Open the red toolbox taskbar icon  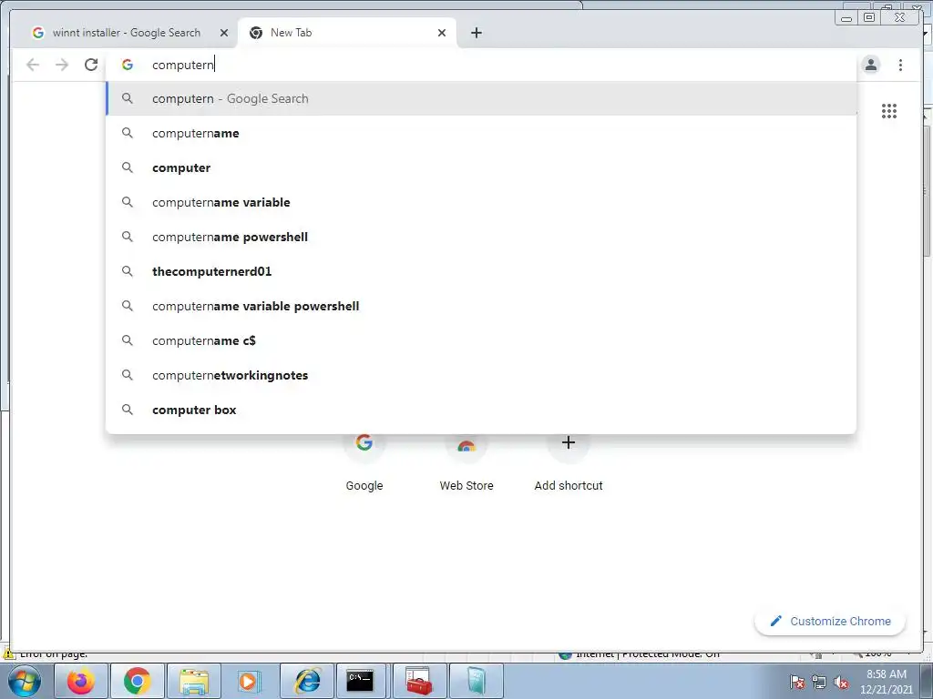coord(418,681)
